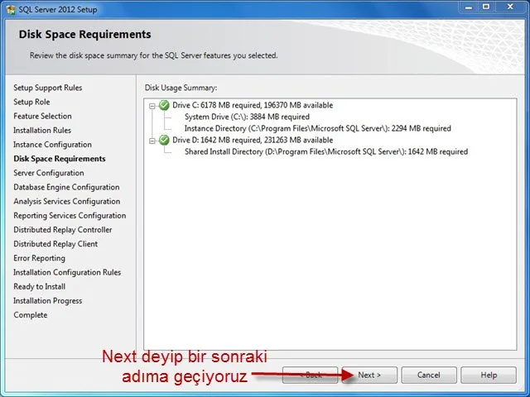530x397 pixels.
Task: Click the Next button
Action: (x=369, y=375)
